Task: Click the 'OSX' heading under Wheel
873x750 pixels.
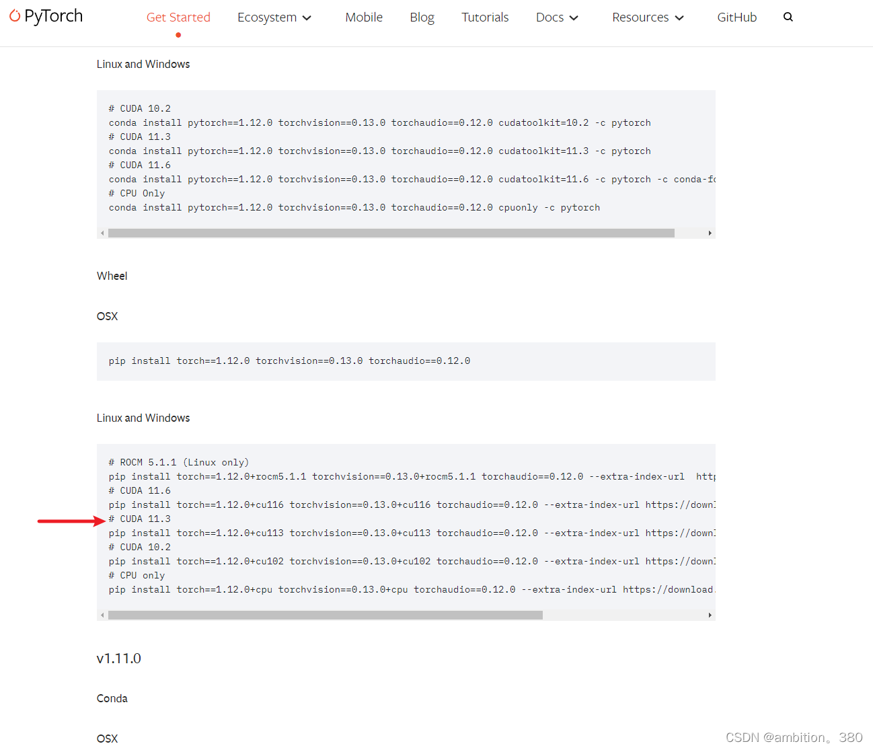Action: [107, 316]
